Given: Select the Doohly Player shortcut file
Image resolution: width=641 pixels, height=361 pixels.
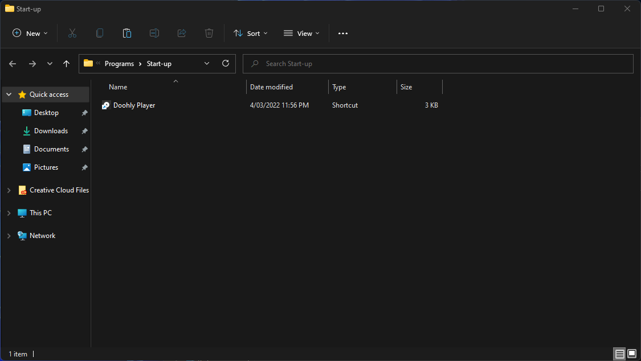Looking at the screenshot, I should pyautogui.click(x=134, y=105).
